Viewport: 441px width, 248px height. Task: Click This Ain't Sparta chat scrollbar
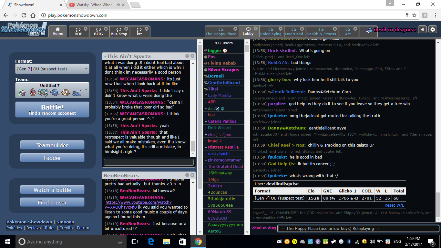(x=193, y=146)
